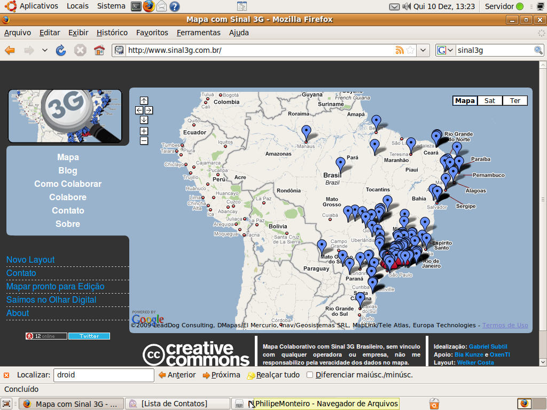Open the Bia Kunze credit link
Image resolution: width=547 pixels, height=410 pixels.
[468, 354]
